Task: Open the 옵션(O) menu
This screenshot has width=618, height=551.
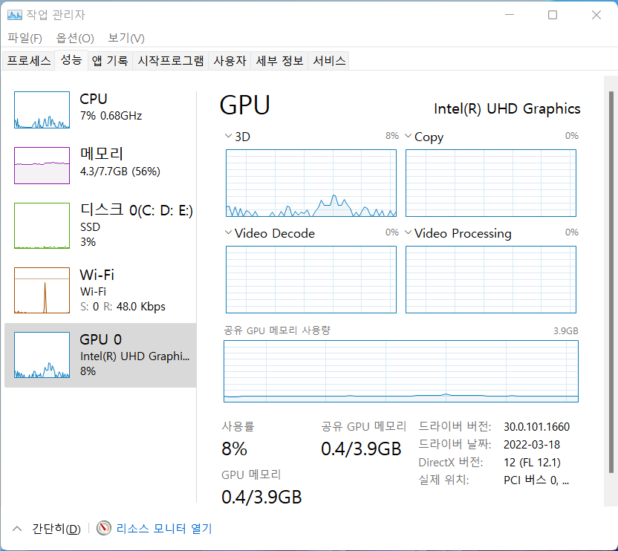Action: coord(75,38)
